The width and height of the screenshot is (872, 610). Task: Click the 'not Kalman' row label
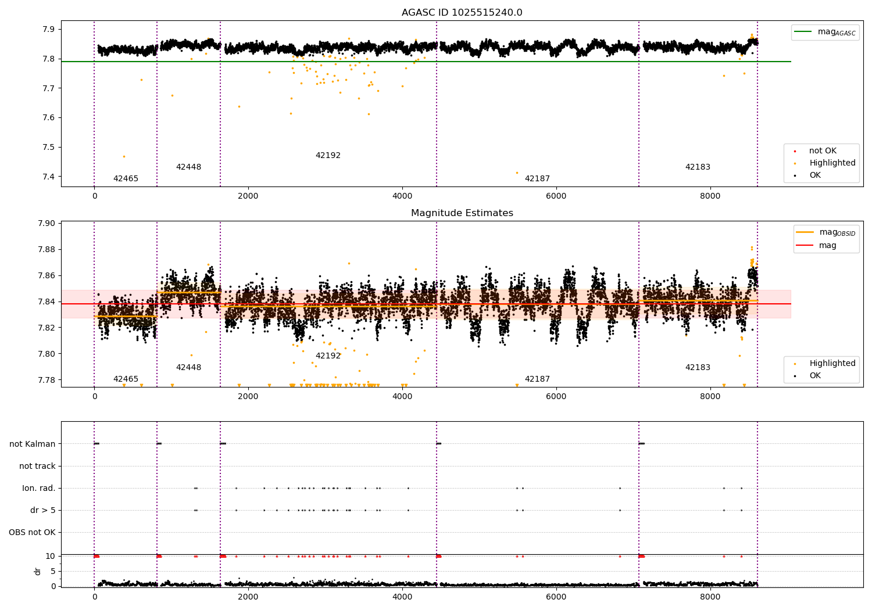tap(33, 444)
